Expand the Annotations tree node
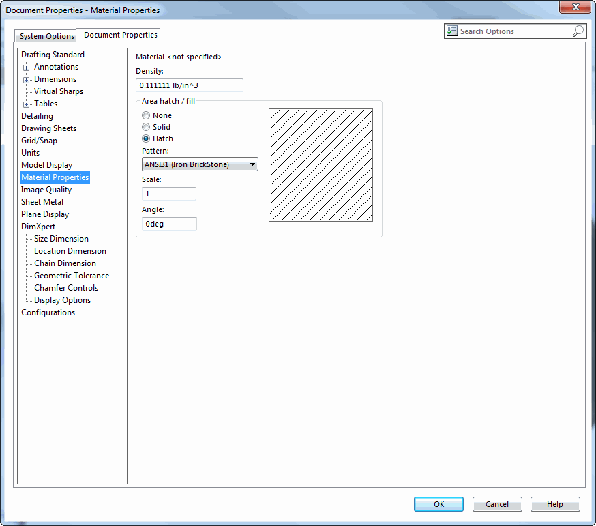This screenshot has height=526, width=596. point(26,68)
